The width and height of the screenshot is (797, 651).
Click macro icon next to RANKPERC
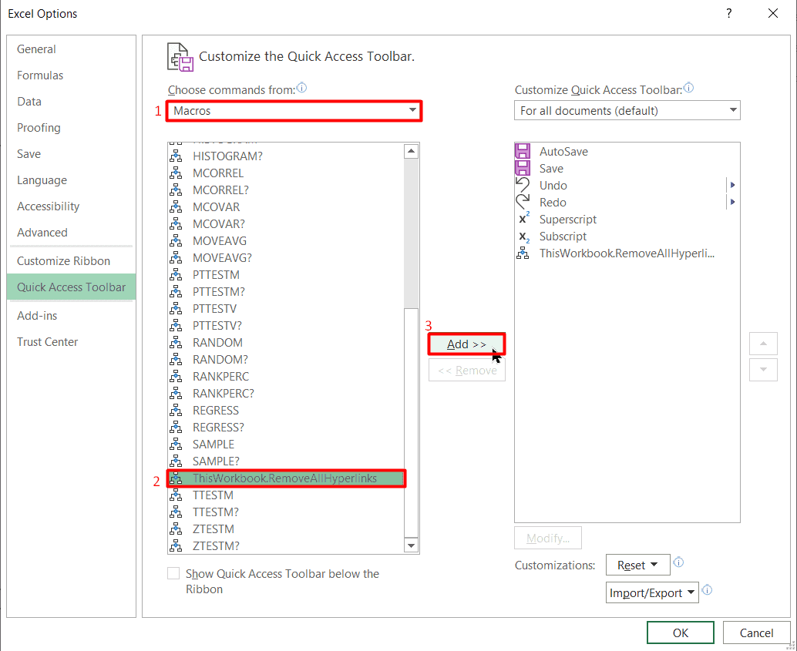[176, 377]
